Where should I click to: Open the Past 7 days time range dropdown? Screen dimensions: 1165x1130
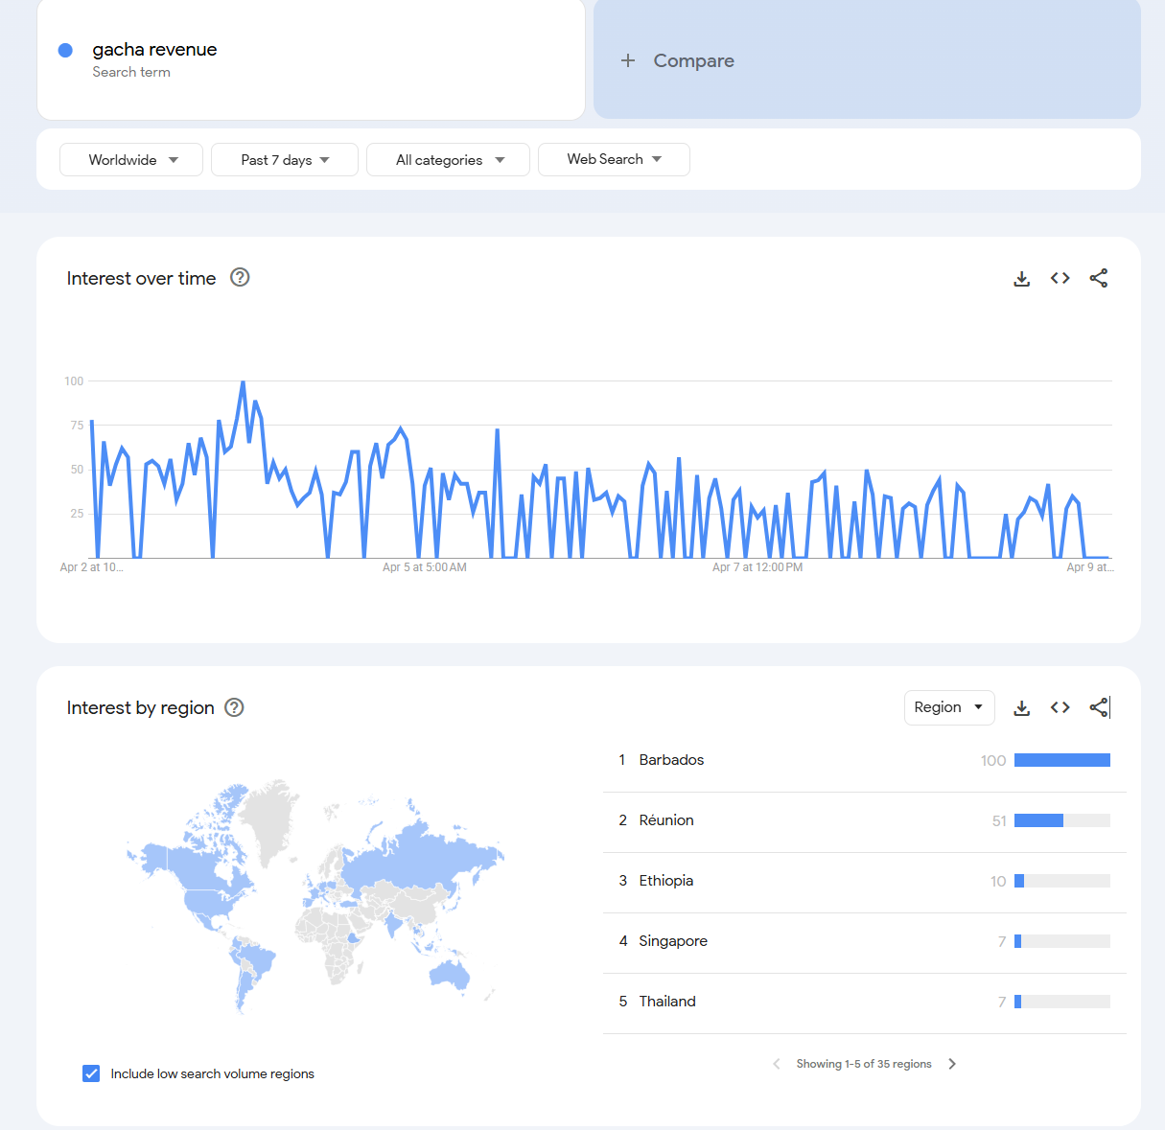click(285, 160)
